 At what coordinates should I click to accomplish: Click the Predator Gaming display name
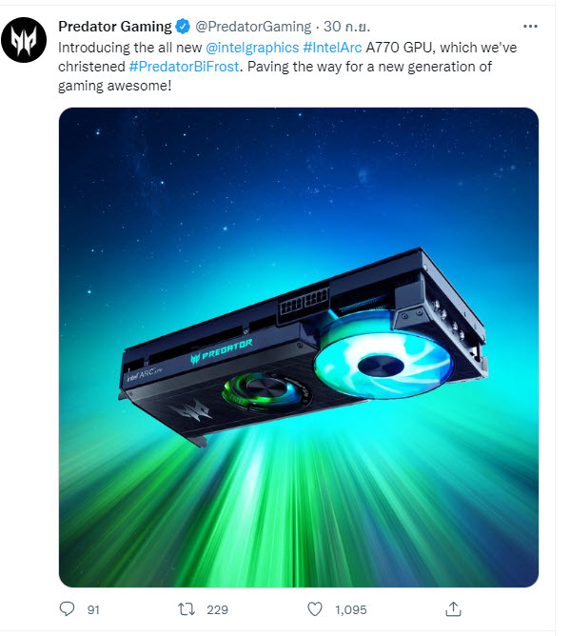click(x=115, y=27)
